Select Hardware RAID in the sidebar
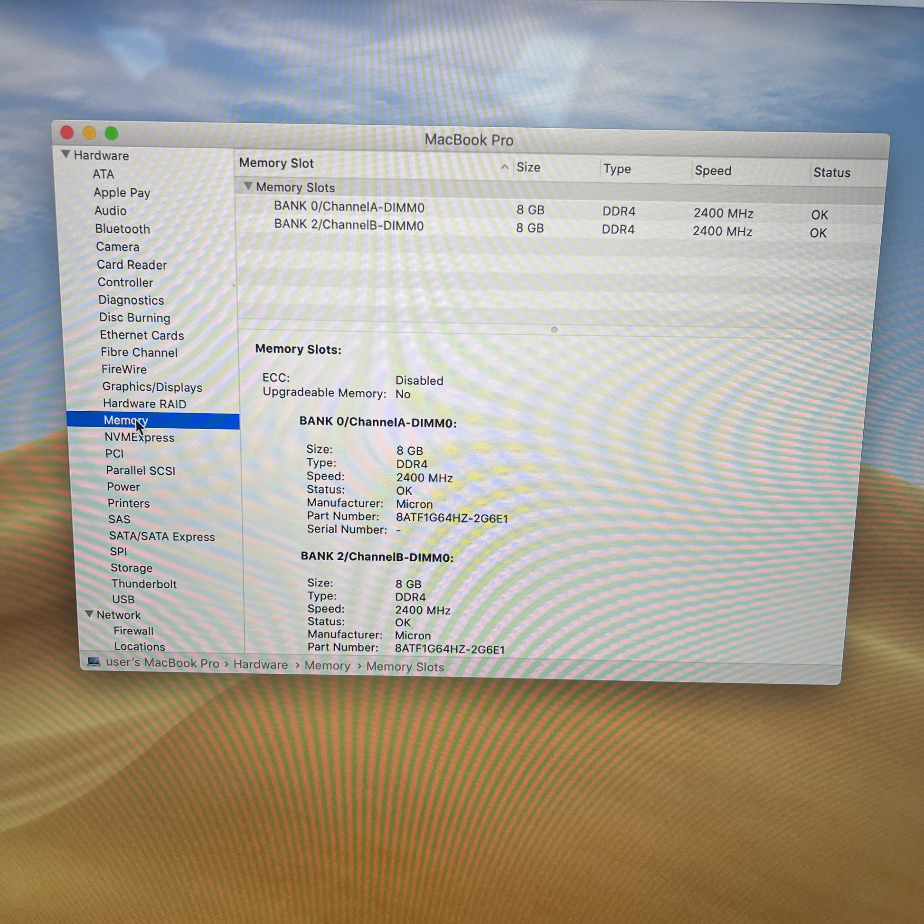This screenshot has height=924, width=924. coord(144,404)
